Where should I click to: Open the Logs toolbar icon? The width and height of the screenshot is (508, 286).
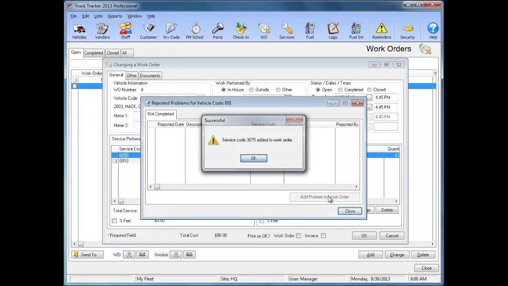pyautogui.click(x=333, y=31)
